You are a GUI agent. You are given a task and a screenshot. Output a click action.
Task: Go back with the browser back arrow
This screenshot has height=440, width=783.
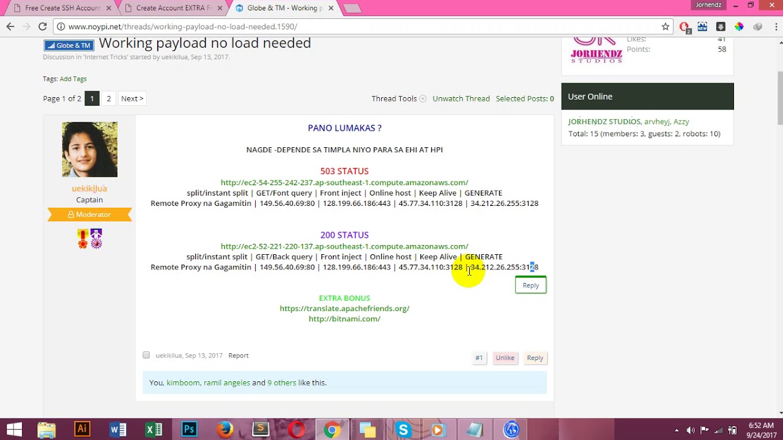tap(10, 26)
